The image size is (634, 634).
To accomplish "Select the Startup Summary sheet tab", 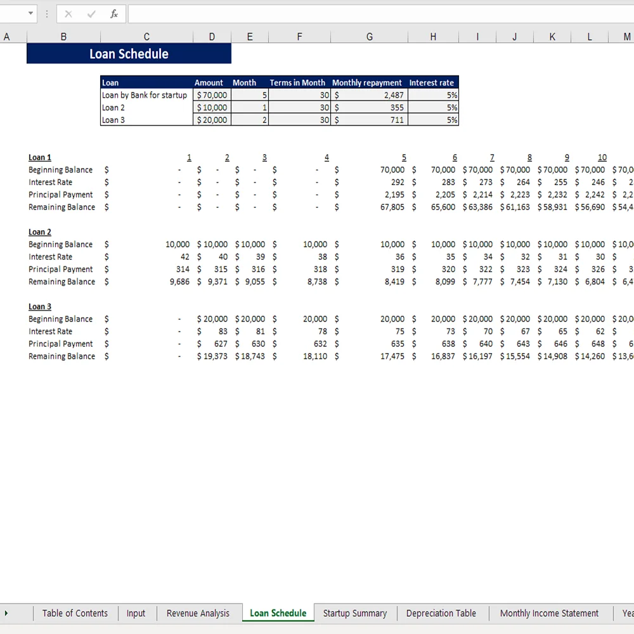I will point(354,613).
